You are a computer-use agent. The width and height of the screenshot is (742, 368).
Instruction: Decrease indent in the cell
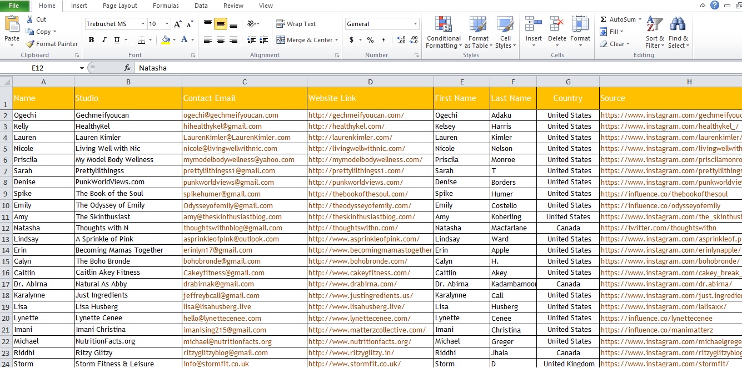pos(251,40)
